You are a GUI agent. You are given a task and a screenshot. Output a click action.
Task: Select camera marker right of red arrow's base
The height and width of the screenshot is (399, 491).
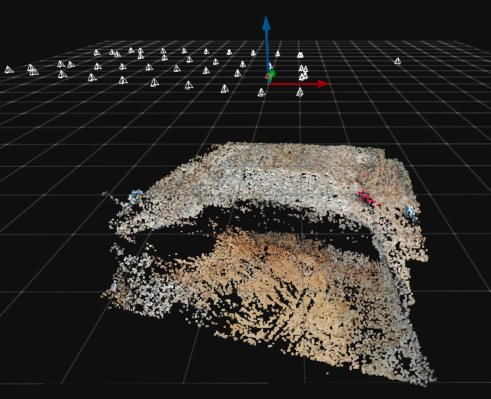pos(300,91)
